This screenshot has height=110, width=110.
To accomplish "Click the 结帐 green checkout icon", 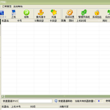I will point(27,13).
